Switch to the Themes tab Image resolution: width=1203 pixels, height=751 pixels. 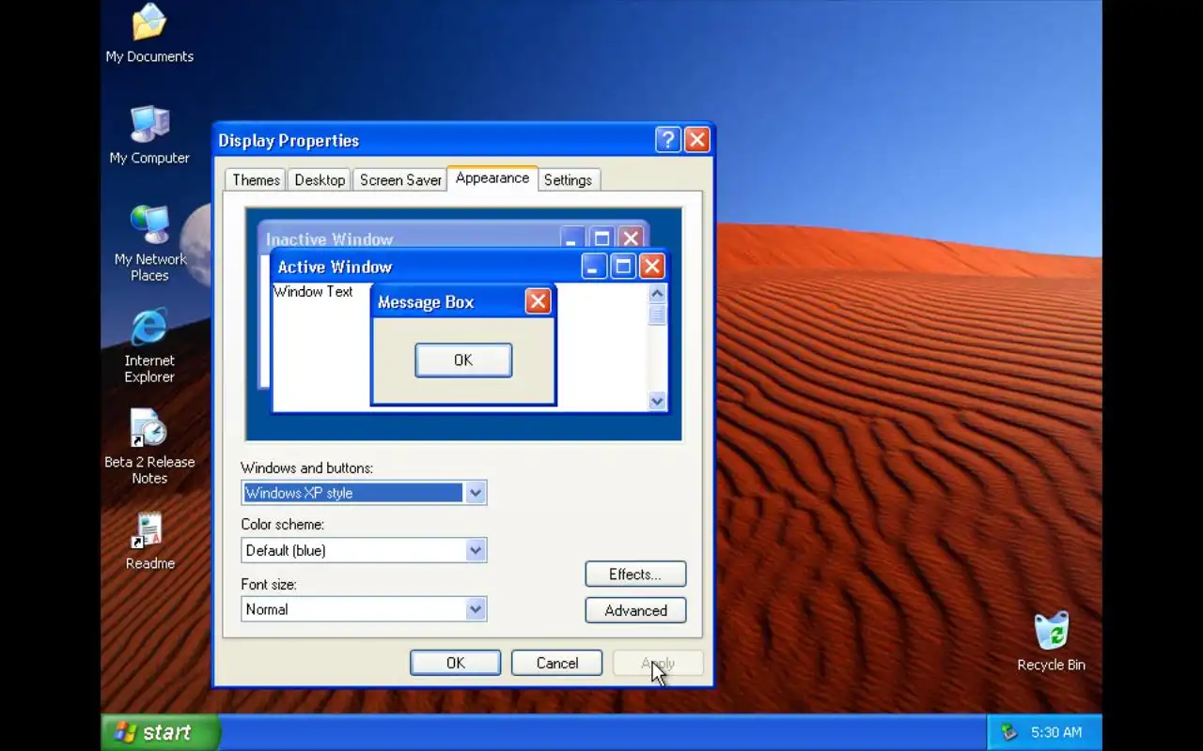point(256,180)
